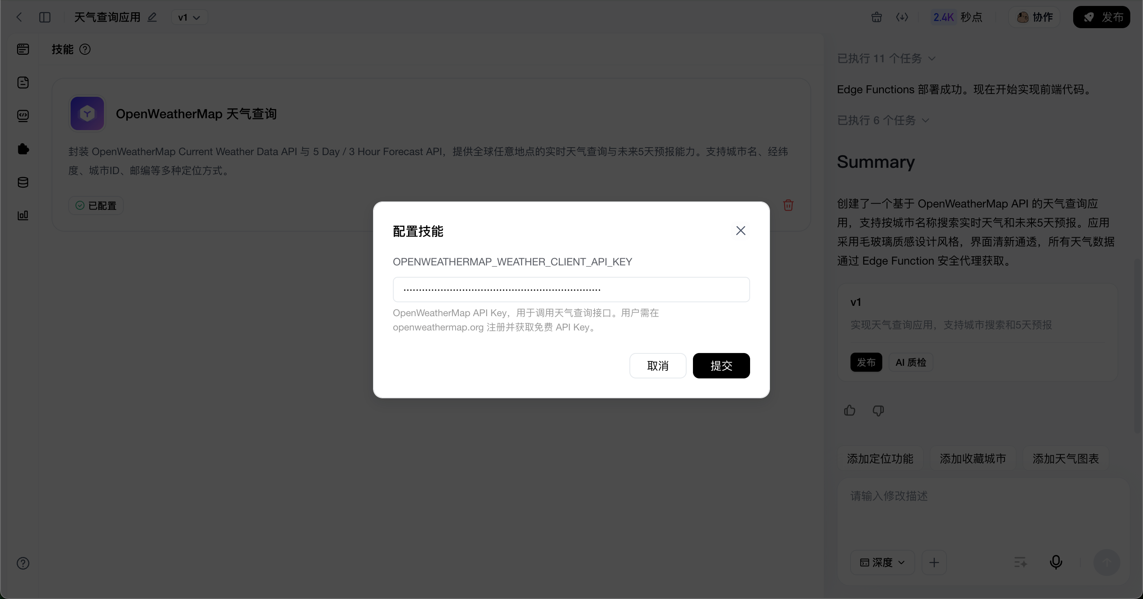The image size is (1143, 599).
Task: Click 取消 to cancel configuration
Action: click(658, 366)
